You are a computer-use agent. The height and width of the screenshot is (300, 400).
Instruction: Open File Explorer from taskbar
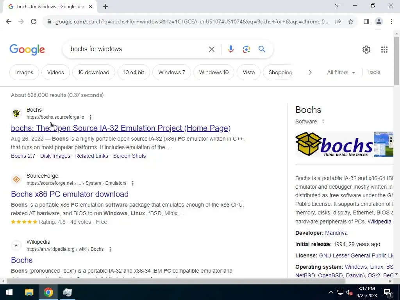(x=29, y=292)
